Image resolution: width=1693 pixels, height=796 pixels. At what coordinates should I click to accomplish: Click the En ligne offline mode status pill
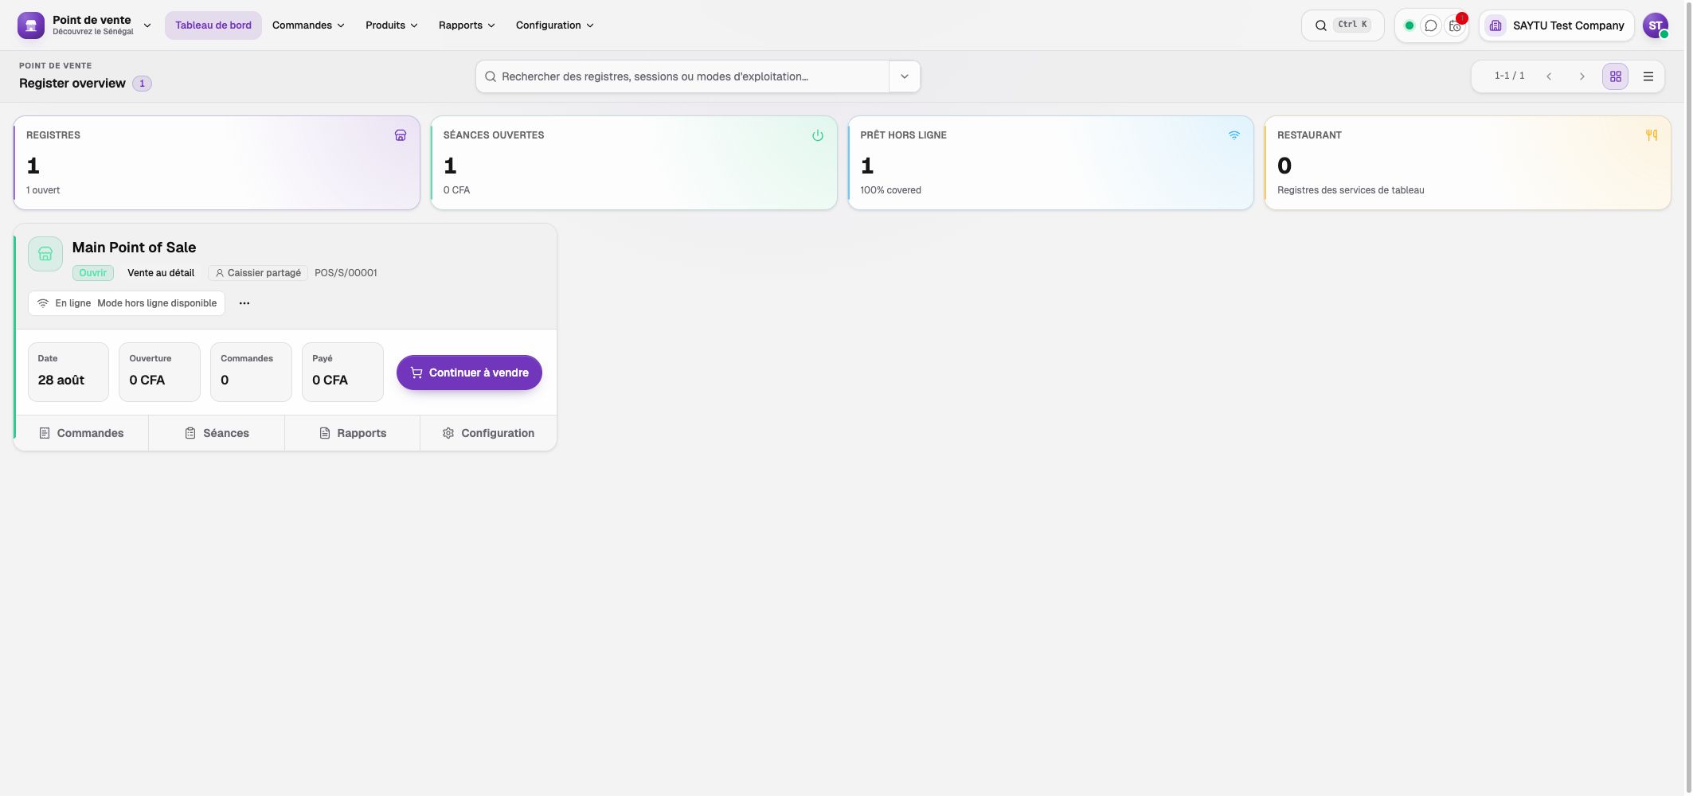point(127,303)
